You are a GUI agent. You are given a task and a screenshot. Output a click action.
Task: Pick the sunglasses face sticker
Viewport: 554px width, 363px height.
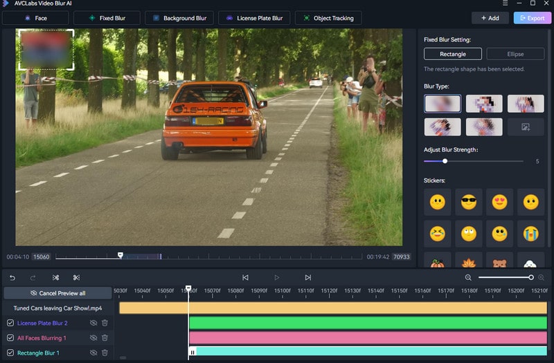[469, 202]
